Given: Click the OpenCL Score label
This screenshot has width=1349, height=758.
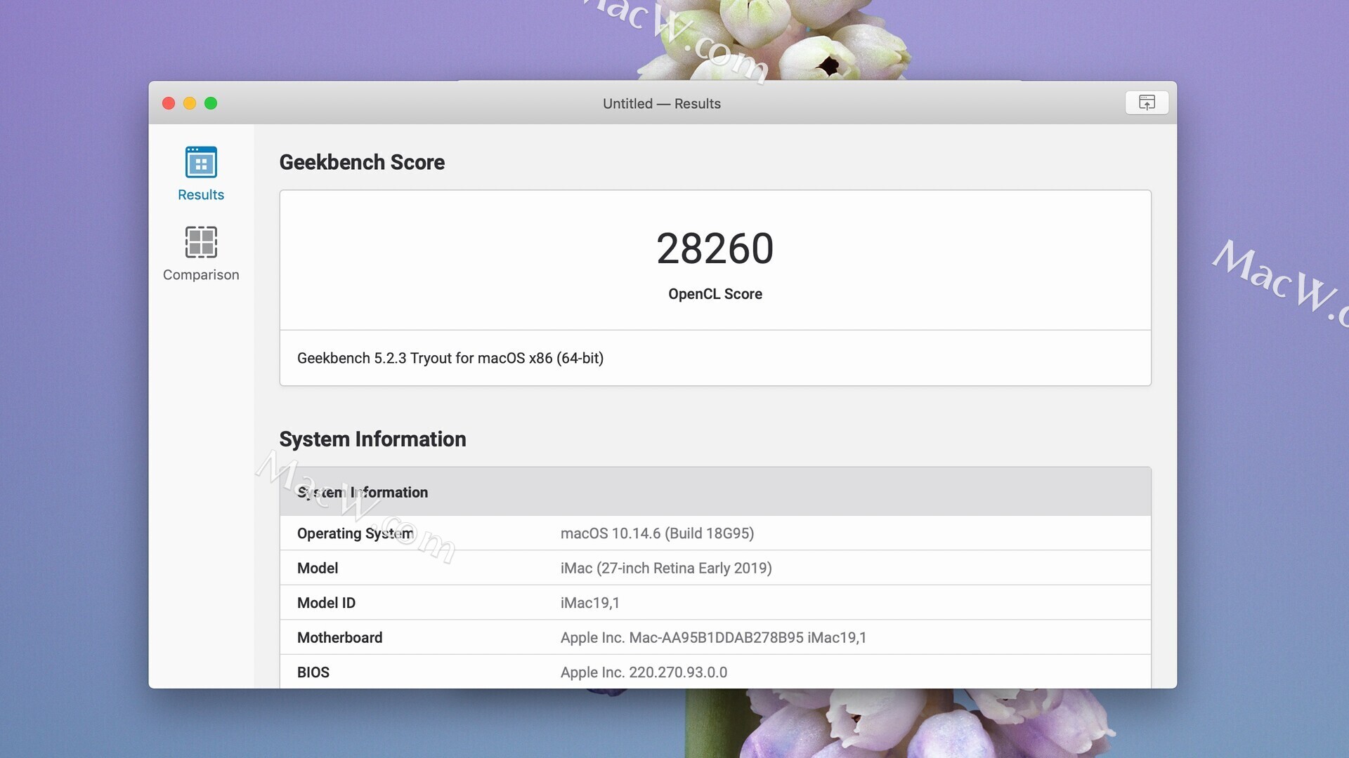Looking at the screenshot, I should point(715,294).
